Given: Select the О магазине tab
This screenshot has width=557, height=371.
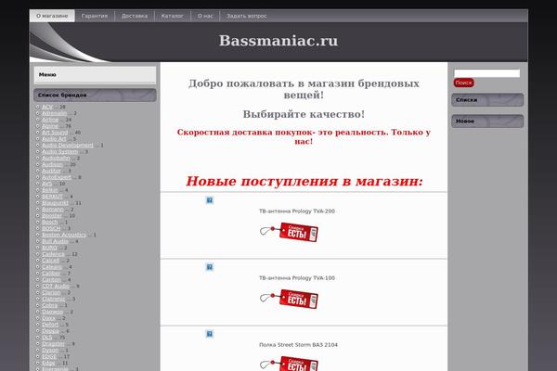Looking at the screenshot, I should (51, 16).
